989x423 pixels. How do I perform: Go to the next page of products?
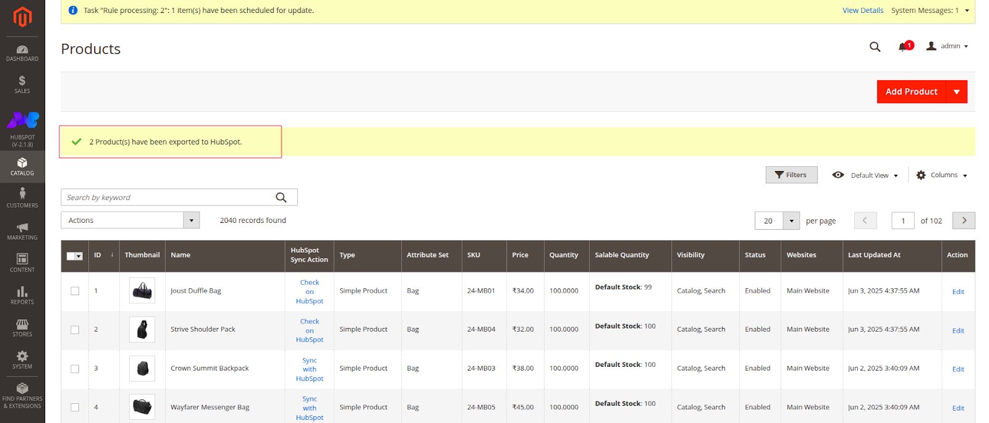pos(964,220)
